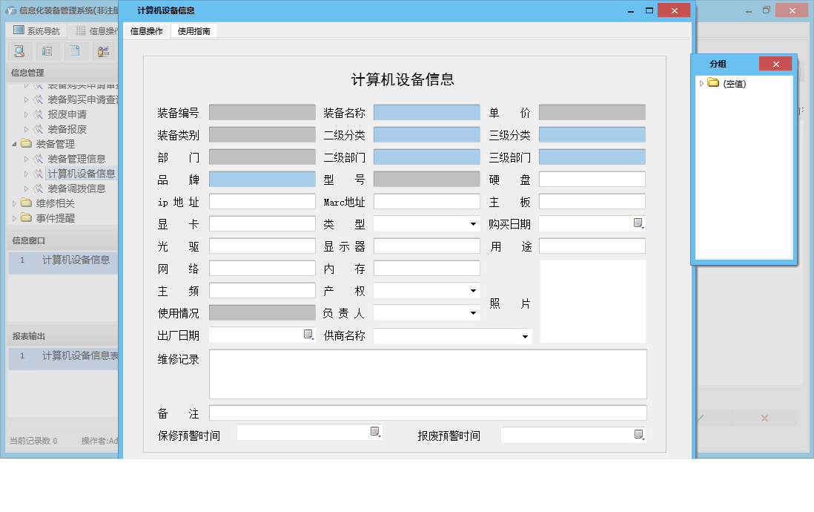The image size is (814, 512).
Task: Click the blank document toolbar icon
Action: (75, 51)
